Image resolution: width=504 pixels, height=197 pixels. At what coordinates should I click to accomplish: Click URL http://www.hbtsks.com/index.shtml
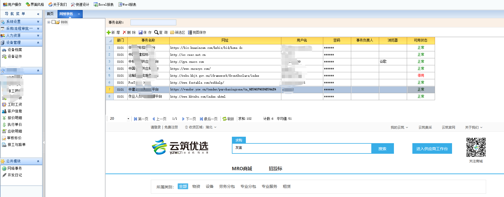(198, 97)
